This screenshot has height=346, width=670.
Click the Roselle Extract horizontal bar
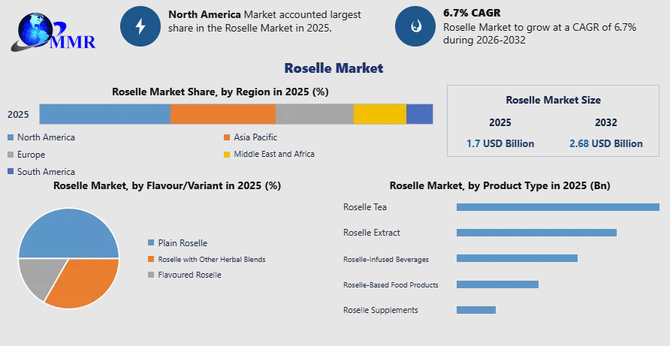[x=536, y=233]
